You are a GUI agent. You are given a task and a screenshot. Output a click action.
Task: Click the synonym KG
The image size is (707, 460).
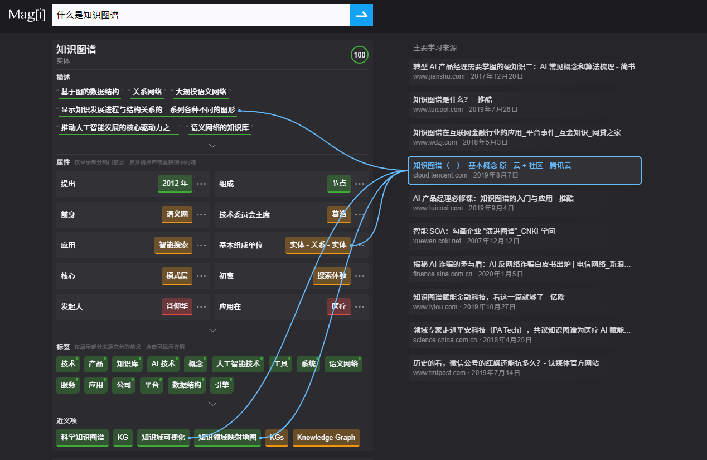click(123, 438)
